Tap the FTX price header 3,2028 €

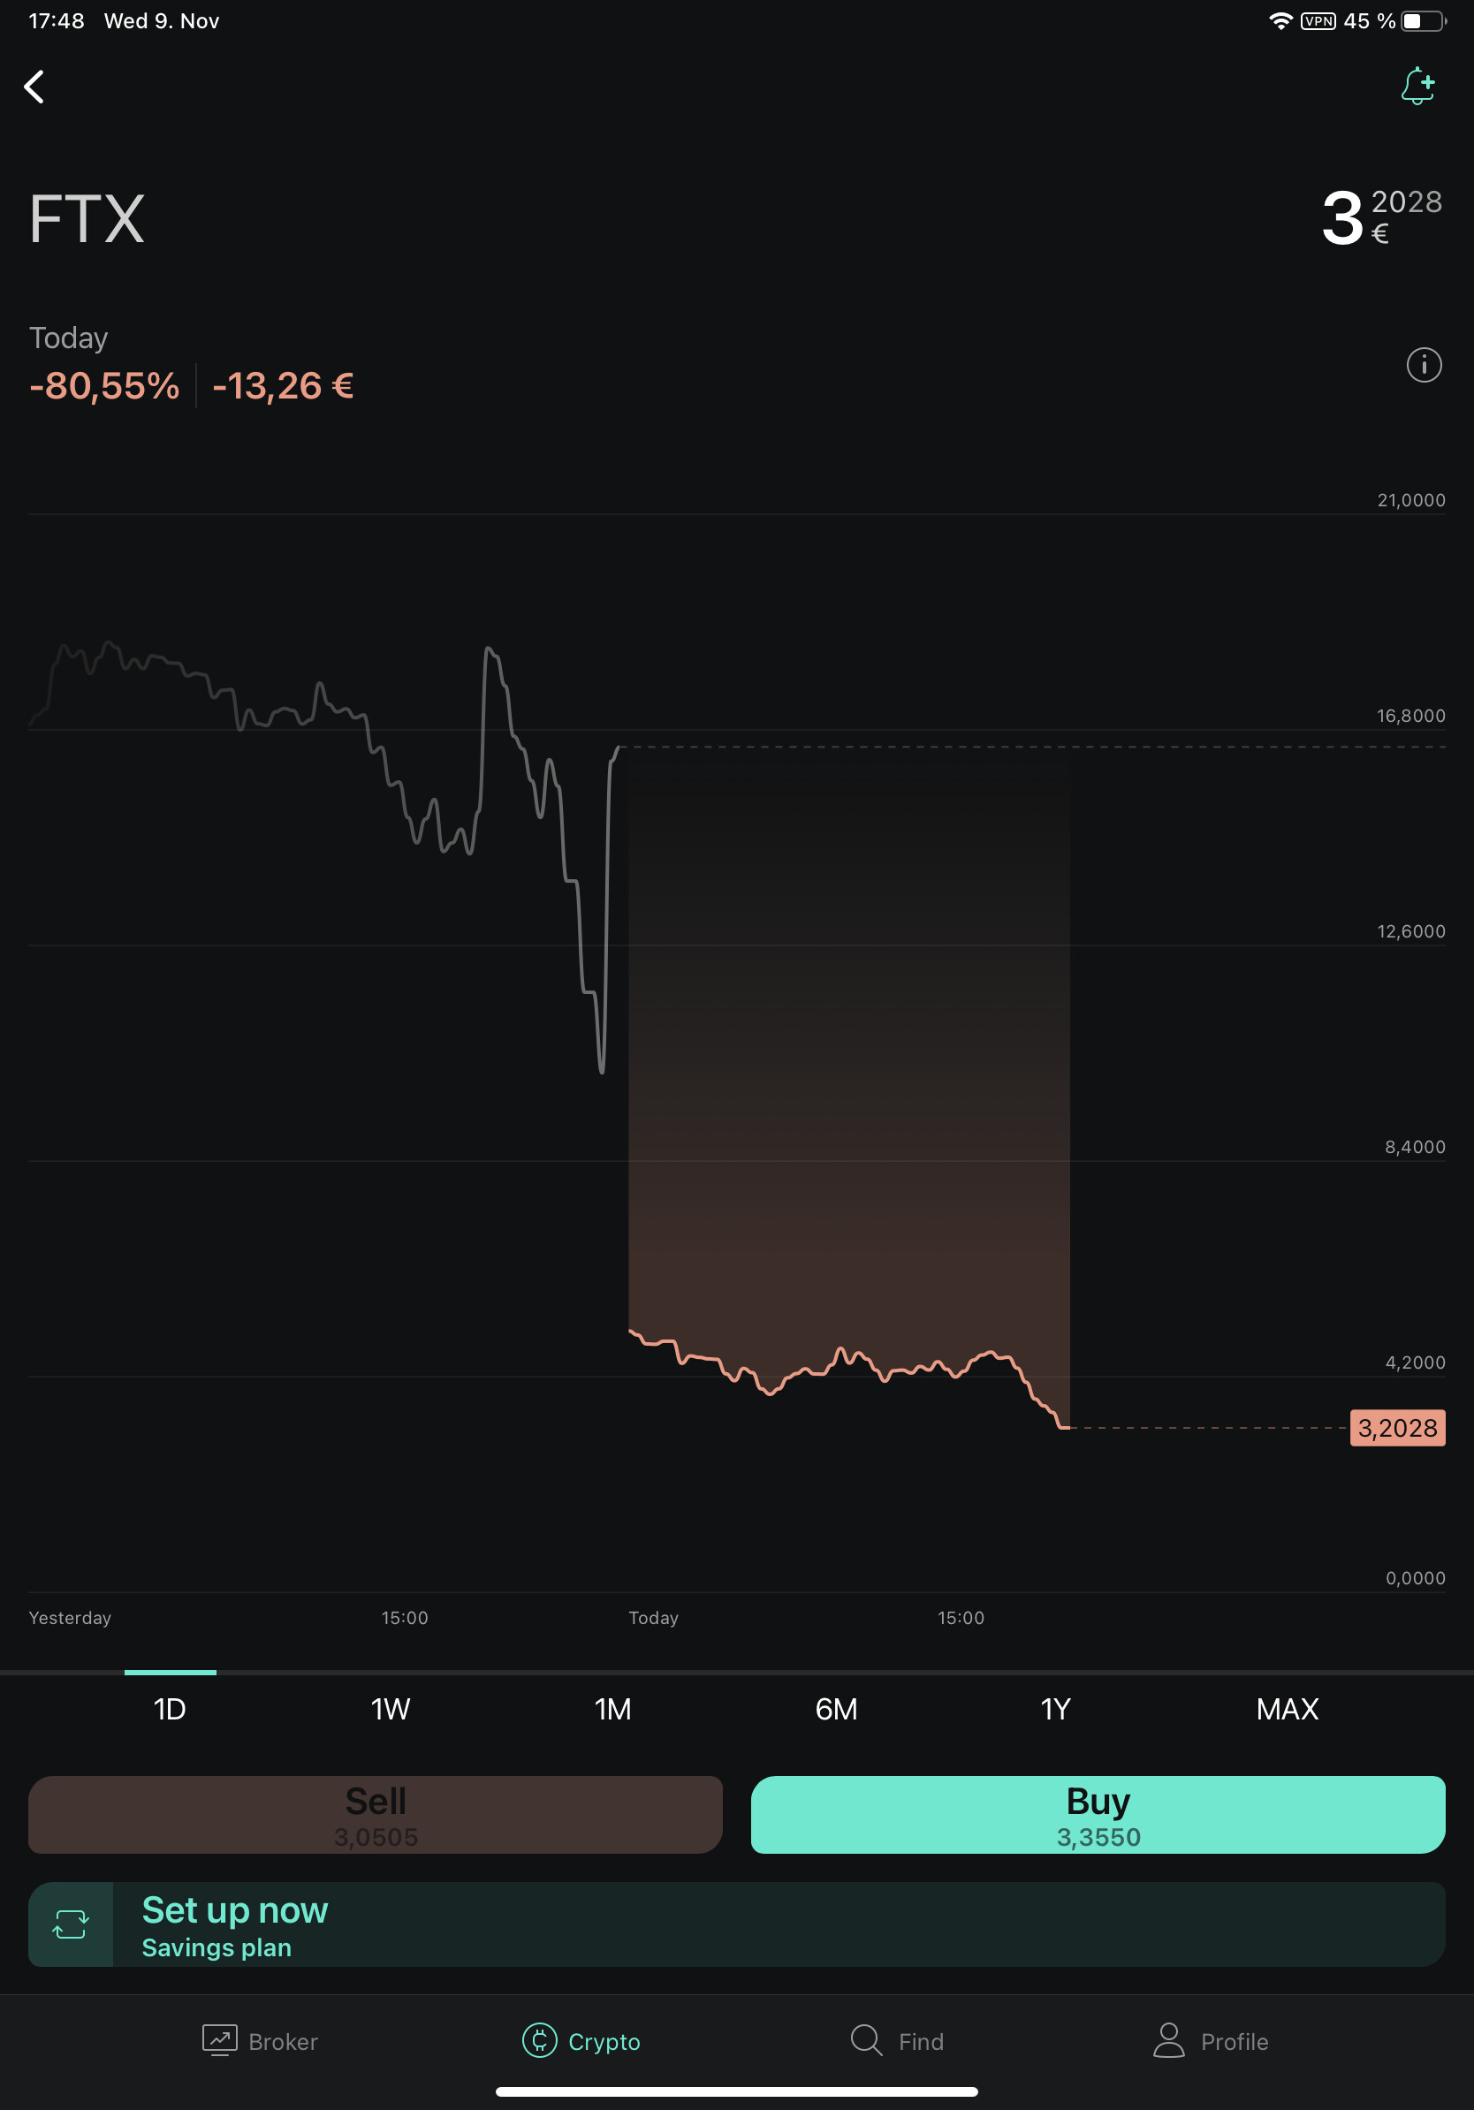pyautogui.click(x=1380, y=217)
